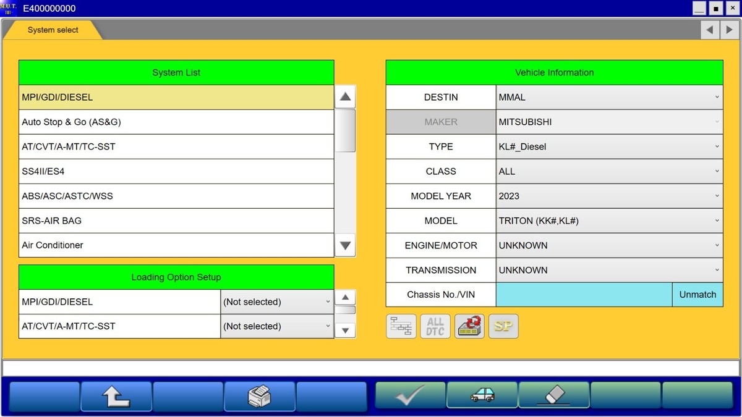This screenshot has width=742, height=417.
Task: Click Loading Option Setup scroll down arrow
Action: tap(346, 331)
